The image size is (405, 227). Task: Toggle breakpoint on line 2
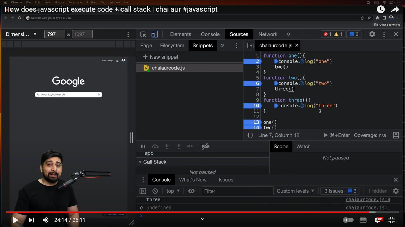click(252, 61)
